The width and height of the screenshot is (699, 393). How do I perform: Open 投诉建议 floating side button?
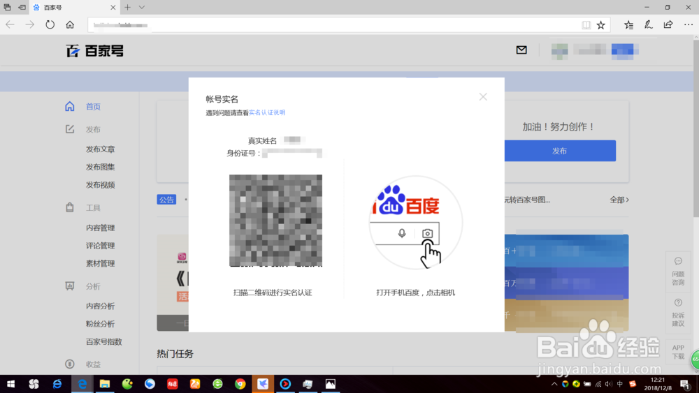pos(678,313)
